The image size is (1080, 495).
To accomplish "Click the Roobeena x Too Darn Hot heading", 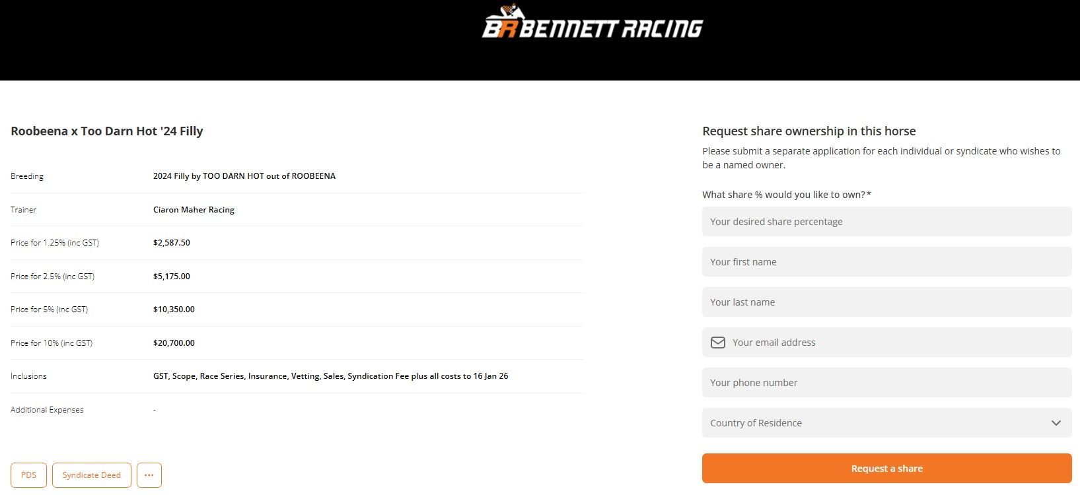I will (107, 131).
